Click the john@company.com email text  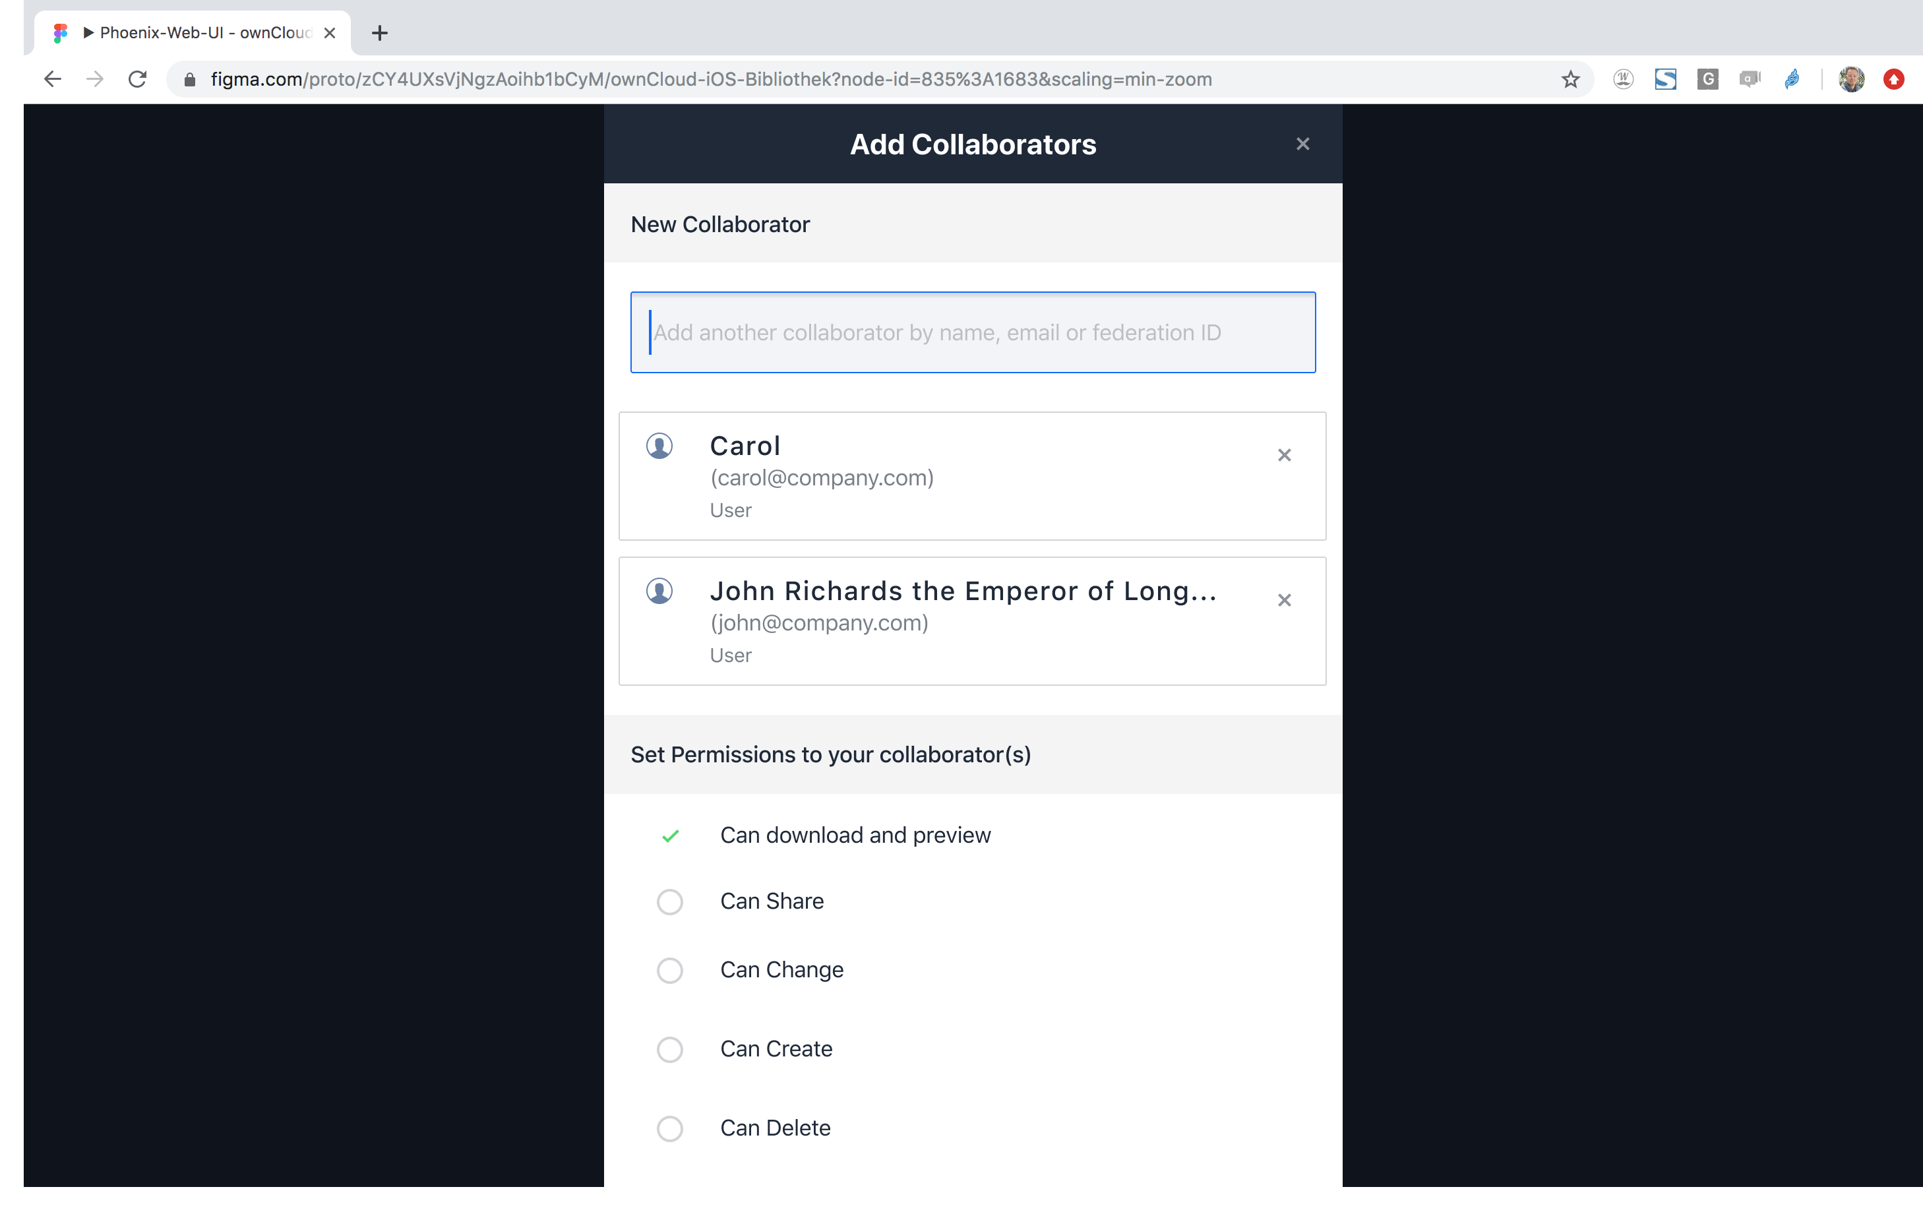point(819,623)
